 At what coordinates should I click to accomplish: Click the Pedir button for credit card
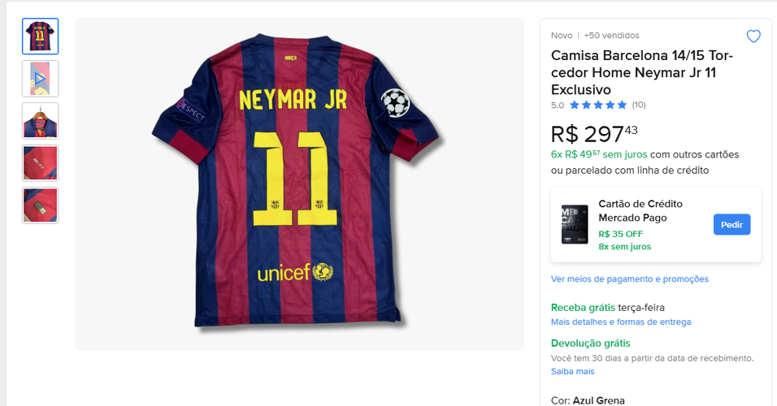[731, 225]
